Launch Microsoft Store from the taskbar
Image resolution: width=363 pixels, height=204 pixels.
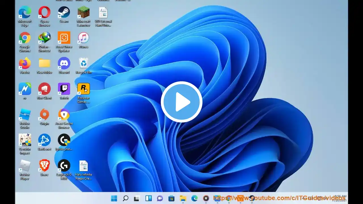coord(172,198)
